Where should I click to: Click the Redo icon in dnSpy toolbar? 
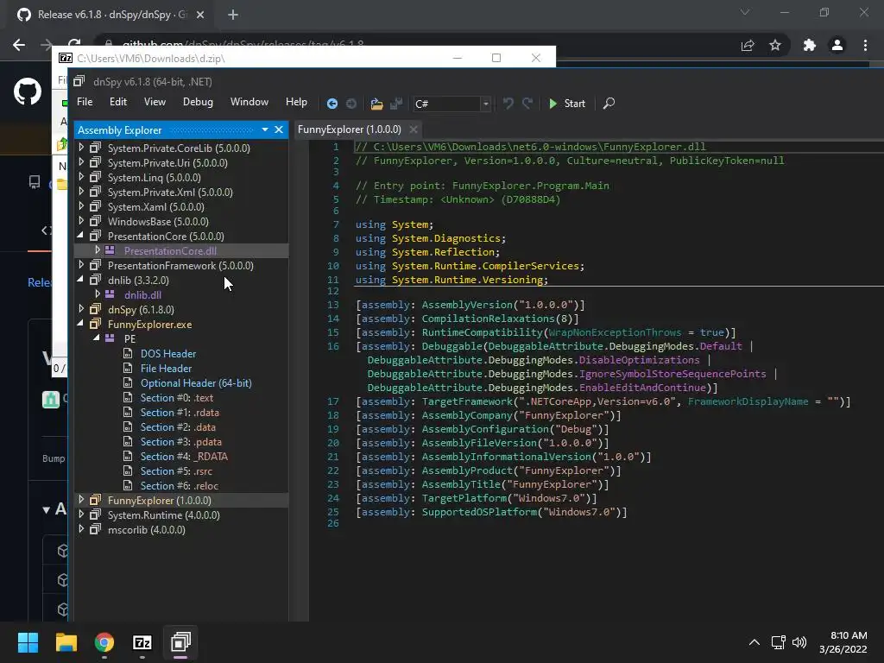527,104
